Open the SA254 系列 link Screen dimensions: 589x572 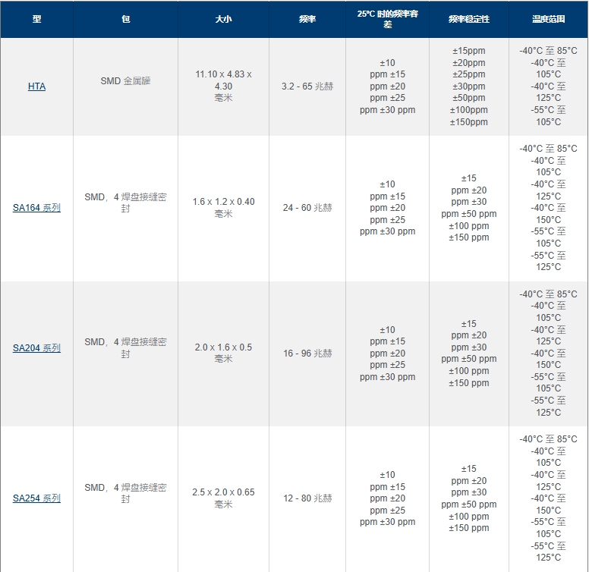[x=36, y=498]
